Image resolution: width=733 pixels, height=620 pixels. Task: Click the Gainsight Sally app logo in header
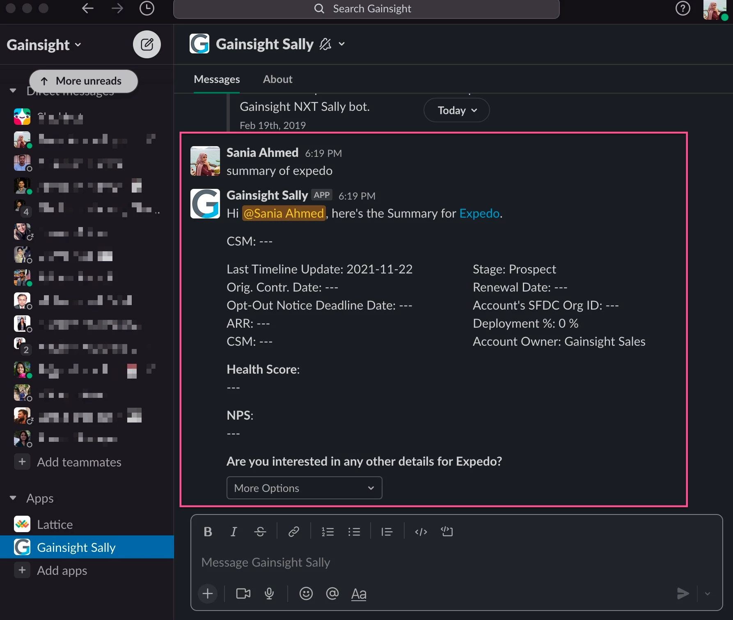[x=199, y=44]
